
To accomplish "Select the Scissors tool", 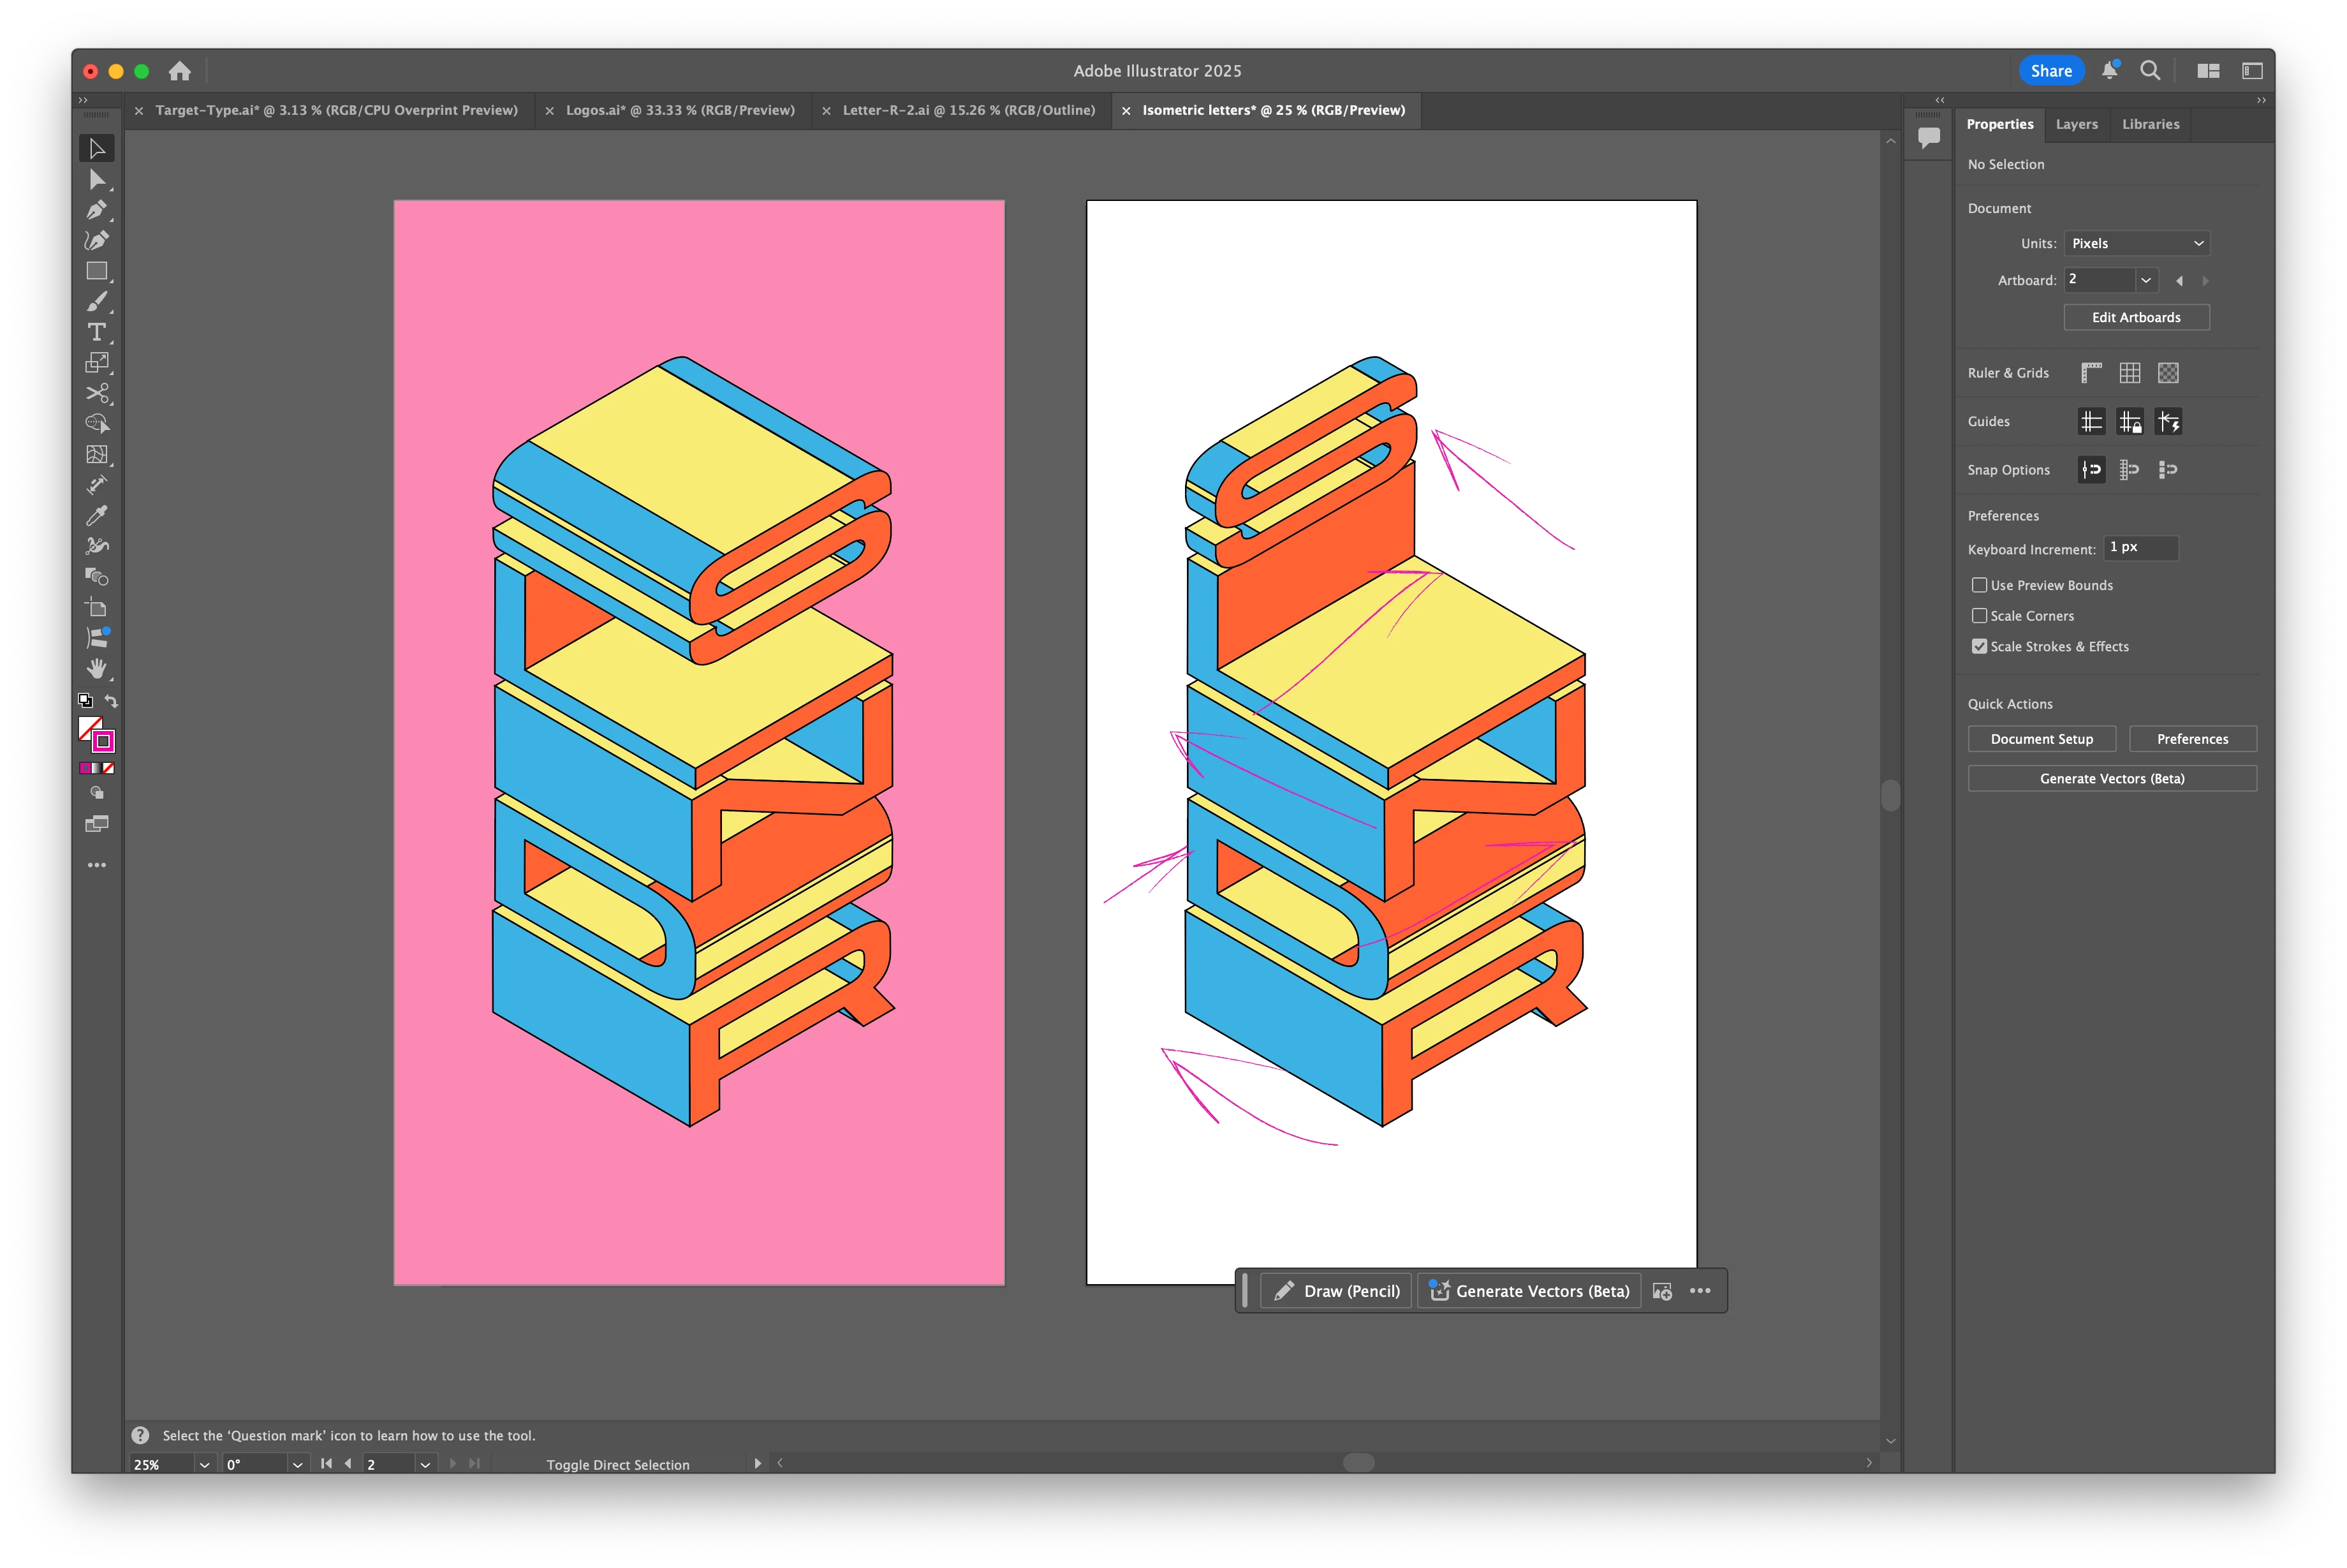I will tap(96, 393).
